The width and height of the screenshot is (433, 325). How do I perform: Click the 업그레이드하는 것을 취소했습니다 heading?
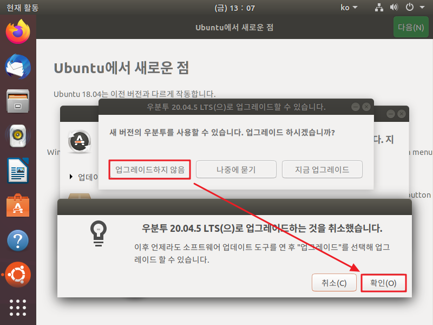[262, 228]
